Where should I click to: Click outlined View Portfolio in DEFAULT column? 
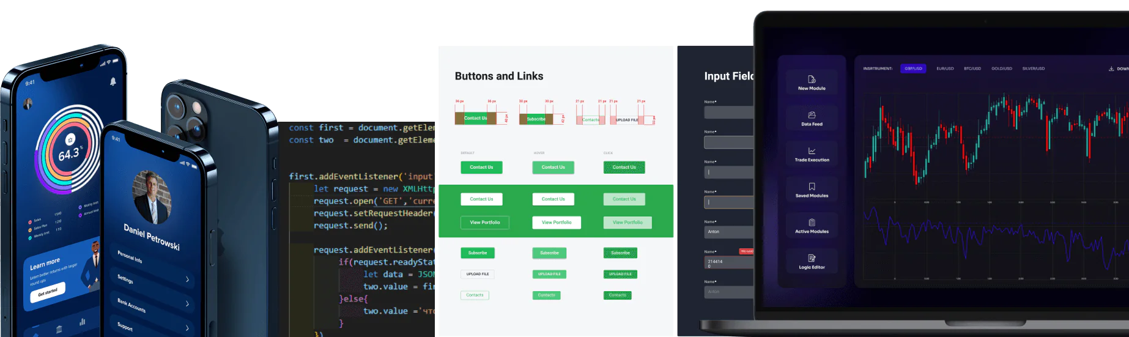click(485, 223)
